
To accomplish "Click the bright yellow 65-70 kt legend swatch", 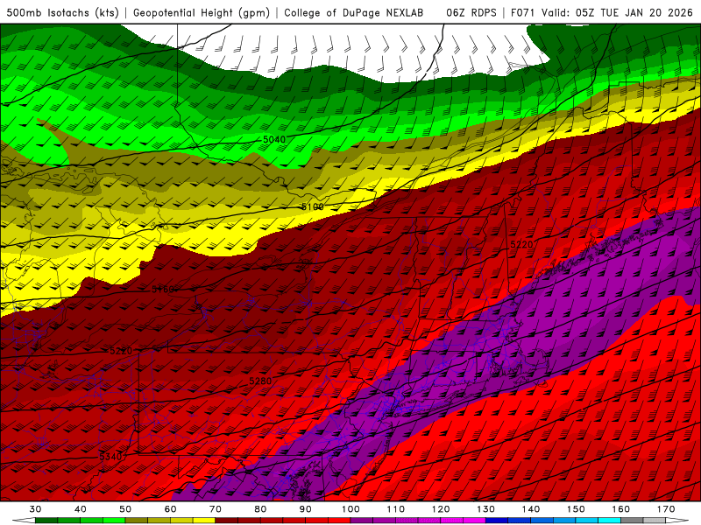I will point(204,521).
